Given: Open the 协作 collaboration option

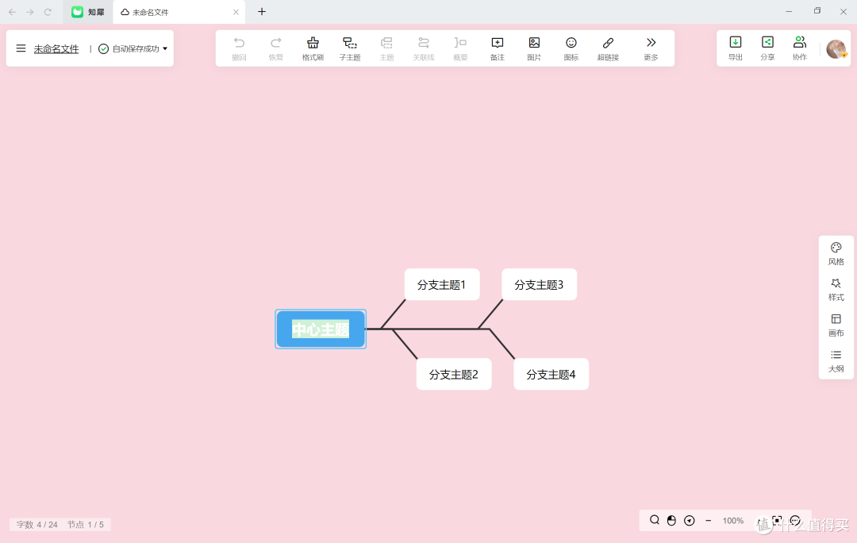Looking at the screenshot, I should [x=800, y=48].
